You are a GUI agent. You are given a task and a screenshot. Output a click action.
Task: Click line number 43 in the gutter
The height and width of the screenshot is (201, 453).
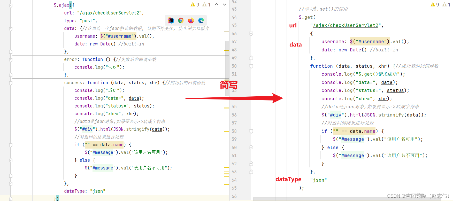pos(234,9)
